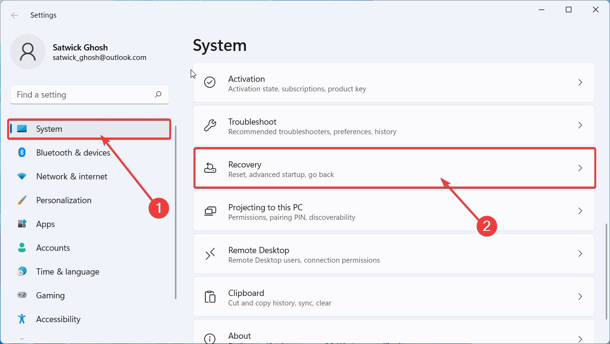Click the Accessibility figure icon
Viewport: 610px width, 344px height.
pos(22,319)
